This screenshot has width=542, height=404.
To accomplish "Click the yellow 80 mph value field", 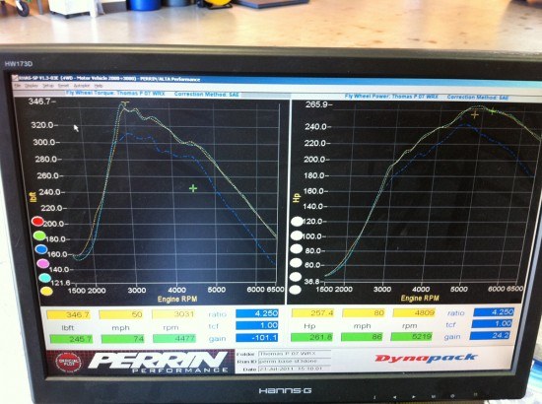I will [x=364, y=312].
